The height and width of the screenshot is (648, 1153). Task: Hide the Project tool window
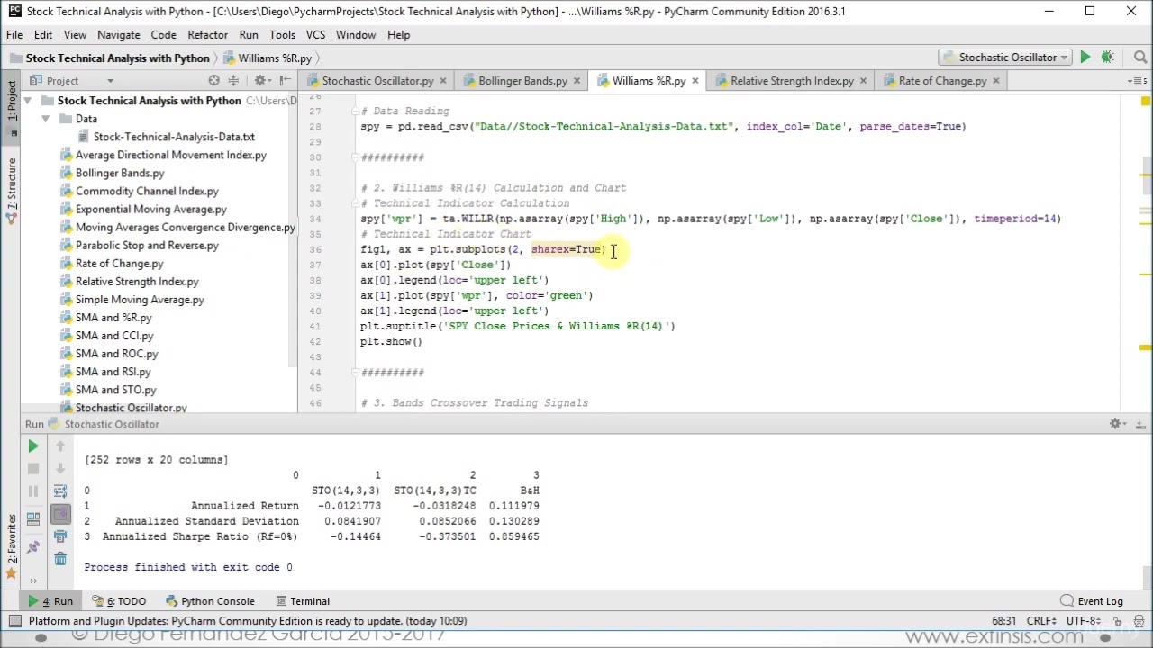(x=285, y=81)
